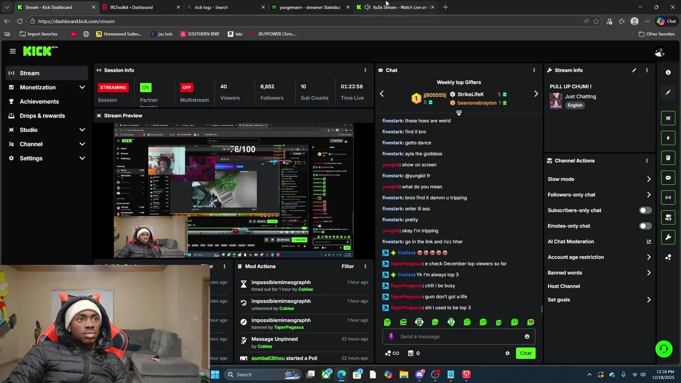Click the Just Chatting category thumbnail
681x383 pixels.
coord(556,101)
